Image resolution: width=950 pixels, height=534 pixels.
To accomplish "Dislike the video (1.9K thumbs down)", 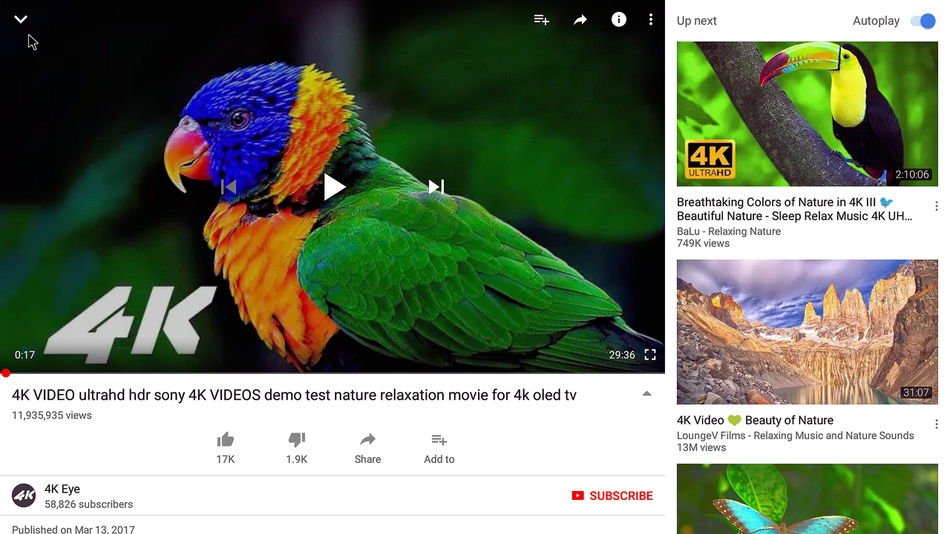I will [297, 448].
